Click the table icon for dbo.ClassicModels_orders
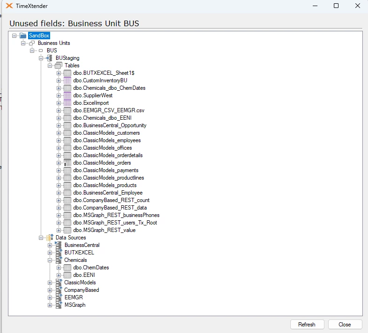This screenshot has width=368, height=333. (x=67, y=163)
